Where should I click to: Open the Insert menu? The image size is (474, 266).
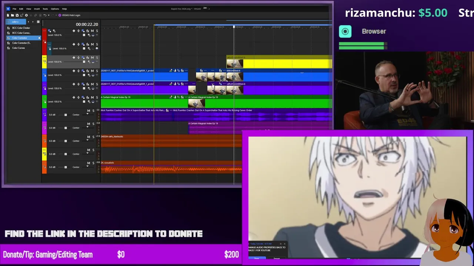tap(37, 9)
